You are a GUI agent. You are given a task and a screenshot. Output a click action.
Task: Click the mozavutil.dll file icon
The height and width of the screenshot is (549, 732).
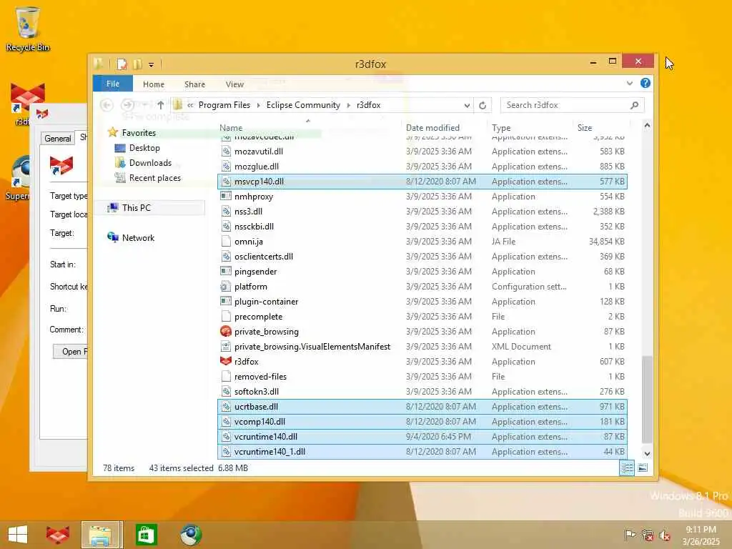(x=225, y=152)
